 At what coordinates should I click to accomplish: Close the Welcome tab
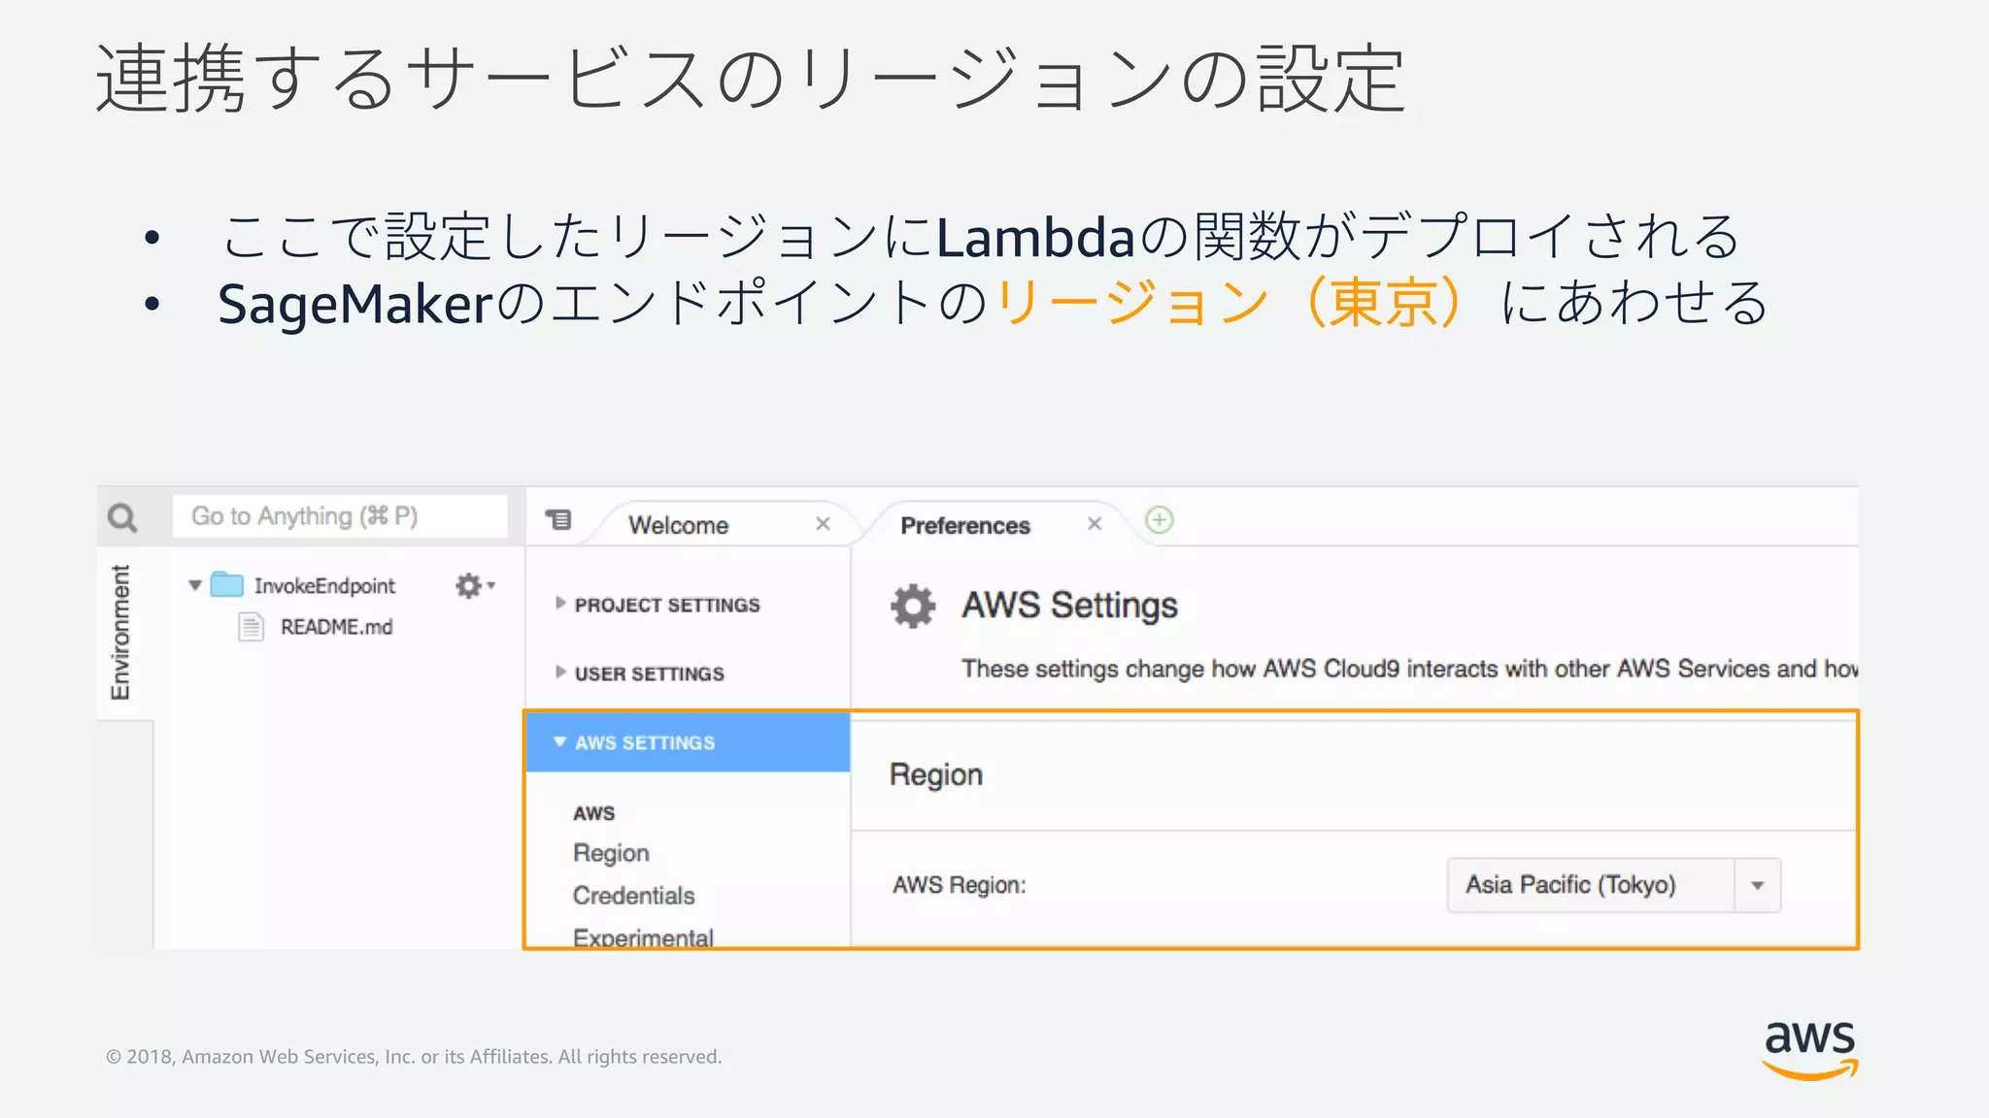tap(823, 524)
